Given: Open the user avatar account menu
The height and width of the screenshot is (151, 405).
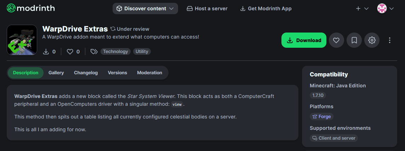Looking at the screenshot, I should [385, 8].
